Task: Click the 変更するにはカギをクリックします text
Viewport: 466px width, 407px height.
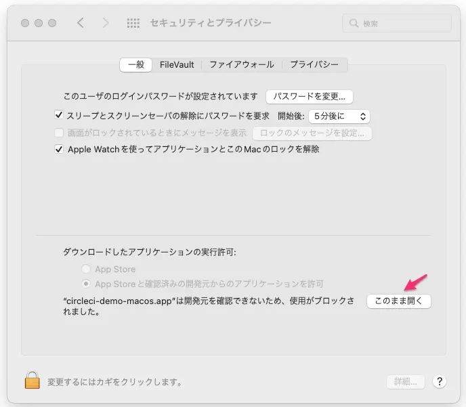Action: click(114, 382)
